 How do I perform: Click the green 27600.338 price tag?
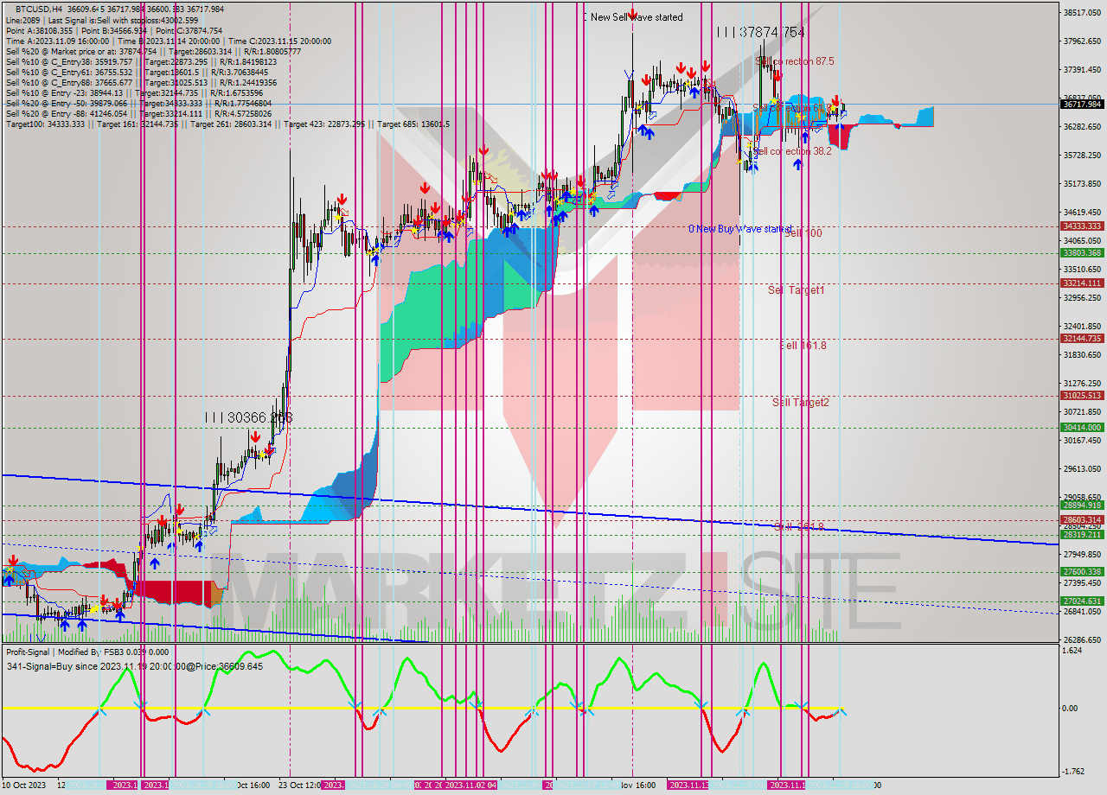[1082, 572]
